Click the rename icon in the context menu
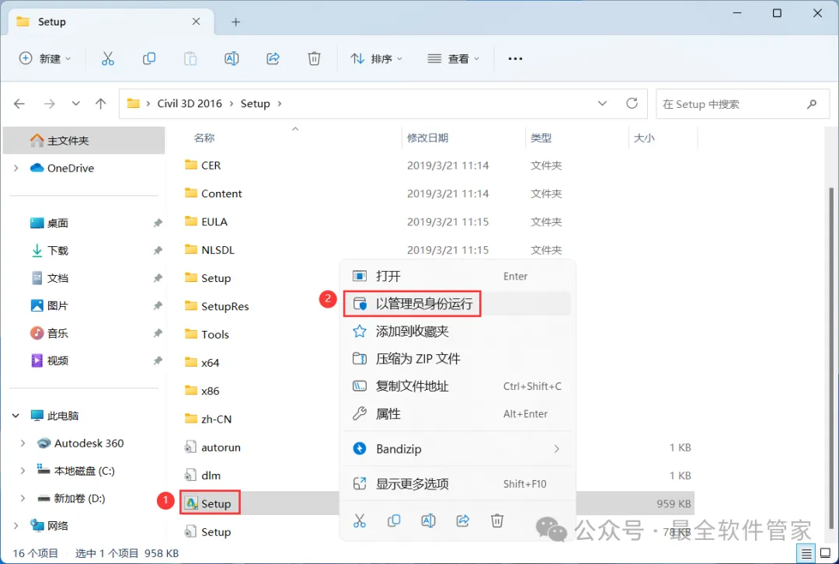Screen dimensions: 839x564 point(428,520)
